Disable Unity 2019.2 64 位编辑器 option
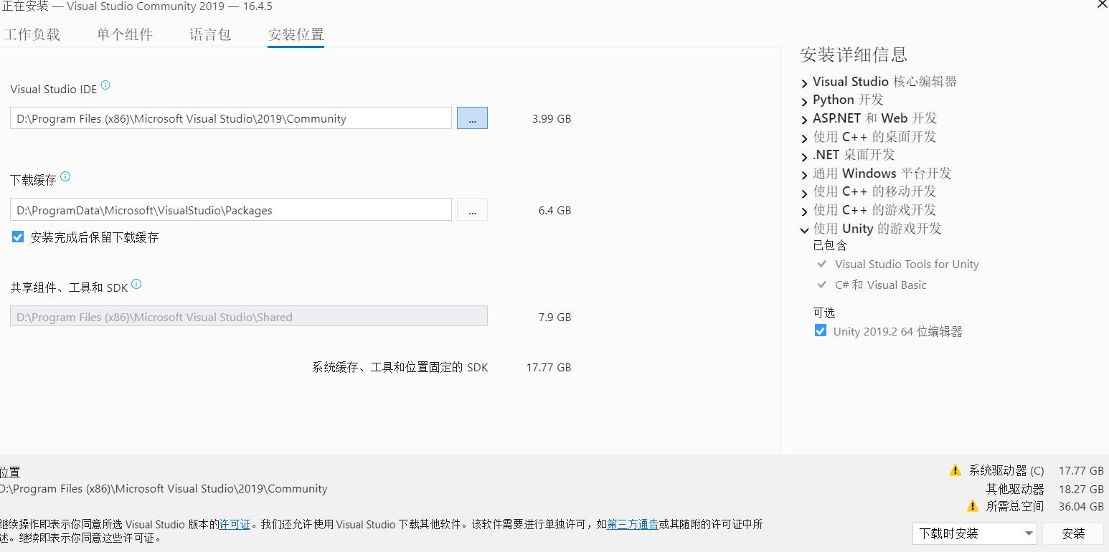 pyautogui.click(x=820, y=330)
